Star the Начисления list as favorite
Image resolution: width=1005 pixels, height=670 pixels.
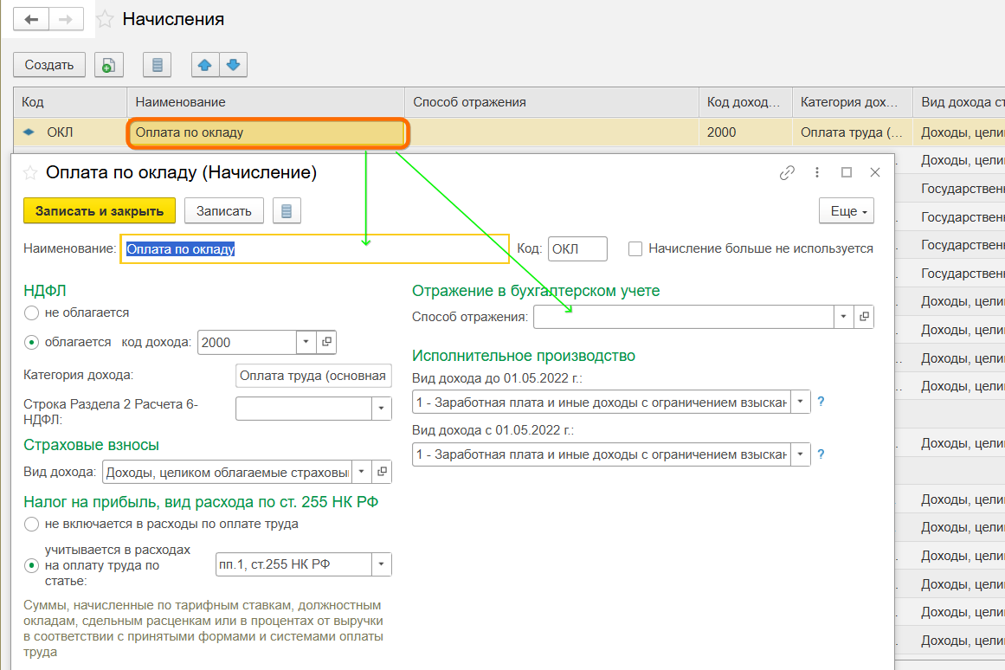(x=105, y=19)
